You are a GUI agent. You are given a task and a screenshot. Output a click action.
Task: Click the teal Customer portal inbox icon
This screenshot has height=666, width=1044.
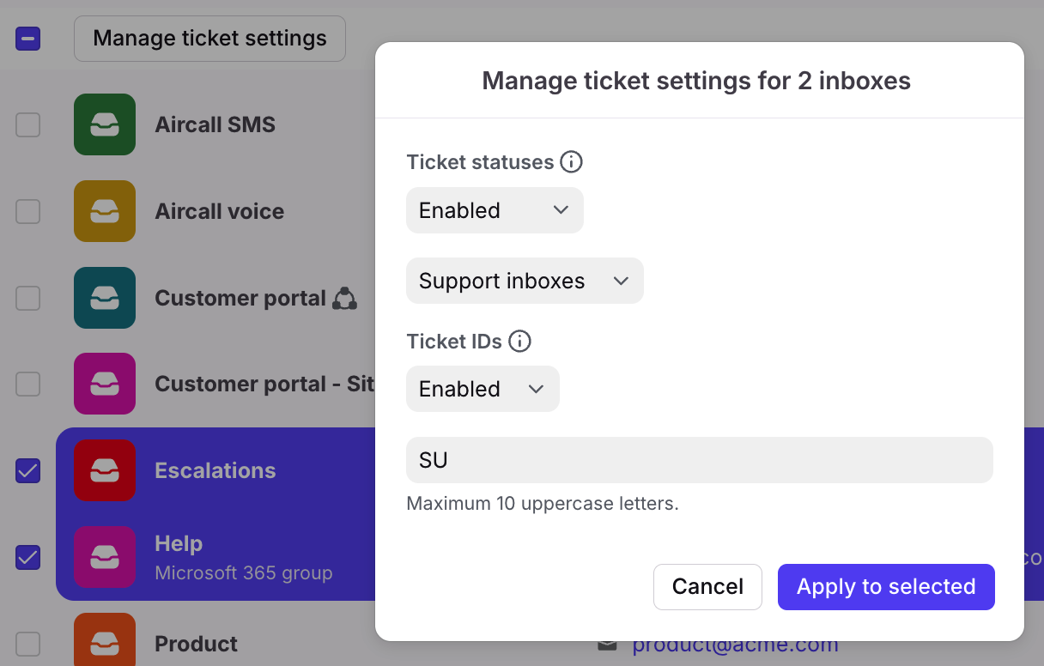tap(105, 298)
